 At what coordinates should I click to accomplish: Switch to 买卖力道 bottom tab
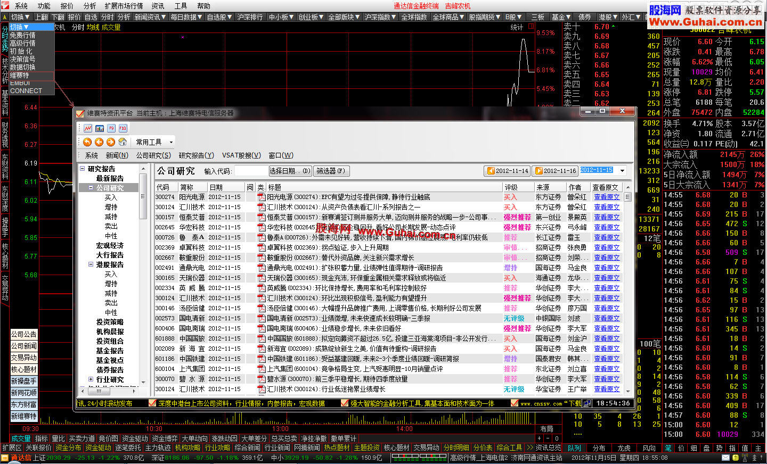[x=82, y=438]
